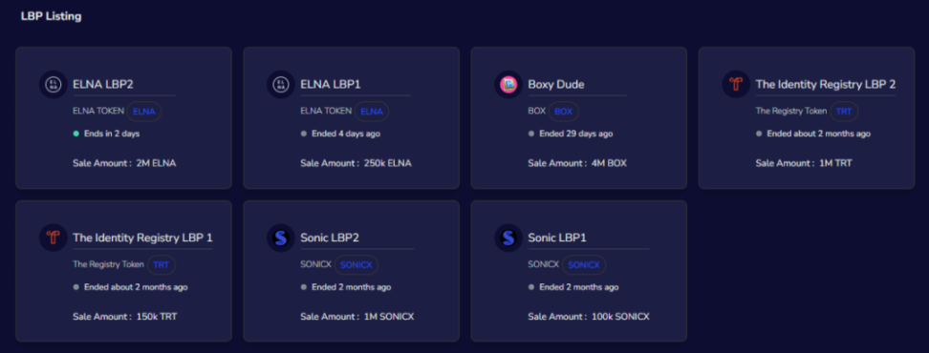929x353 pixels.
Task: Open the Boxy Dude title link
Action: pos(555,85)
